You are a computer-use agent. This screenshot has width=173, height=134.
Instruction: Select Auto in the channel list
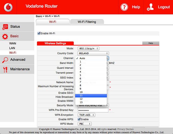pos(91,58)
